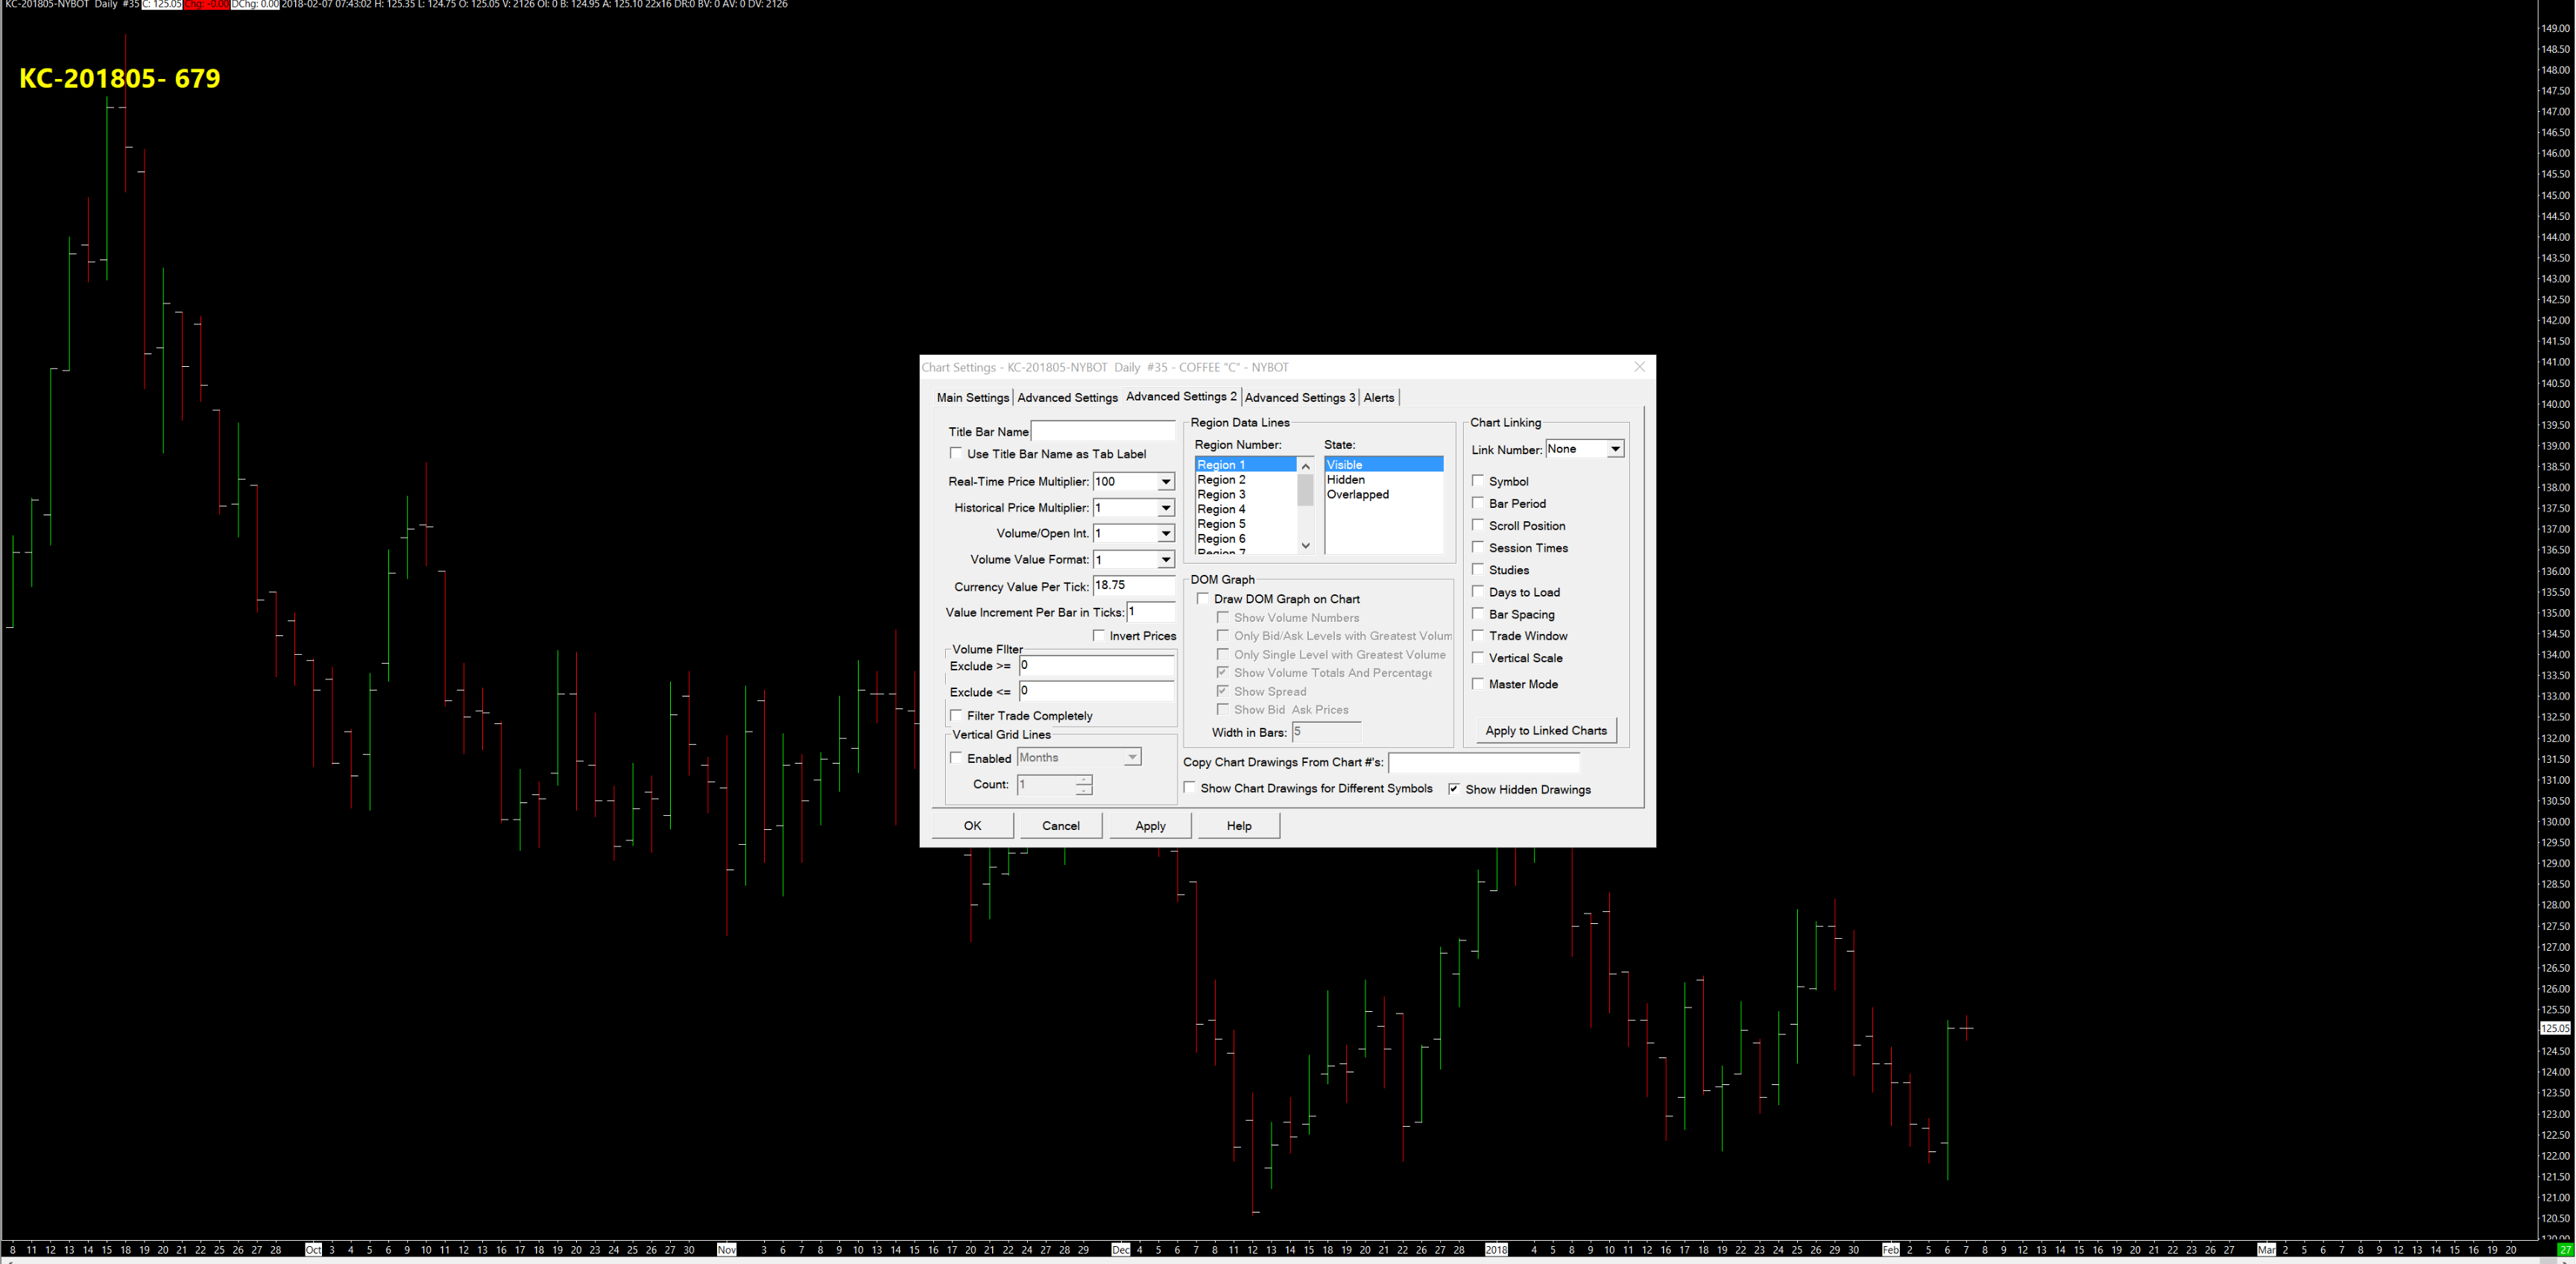Open the Historical Price Multiplier dropdown
This screenshot has height=1264, width=2576.
pos(1165,509)
